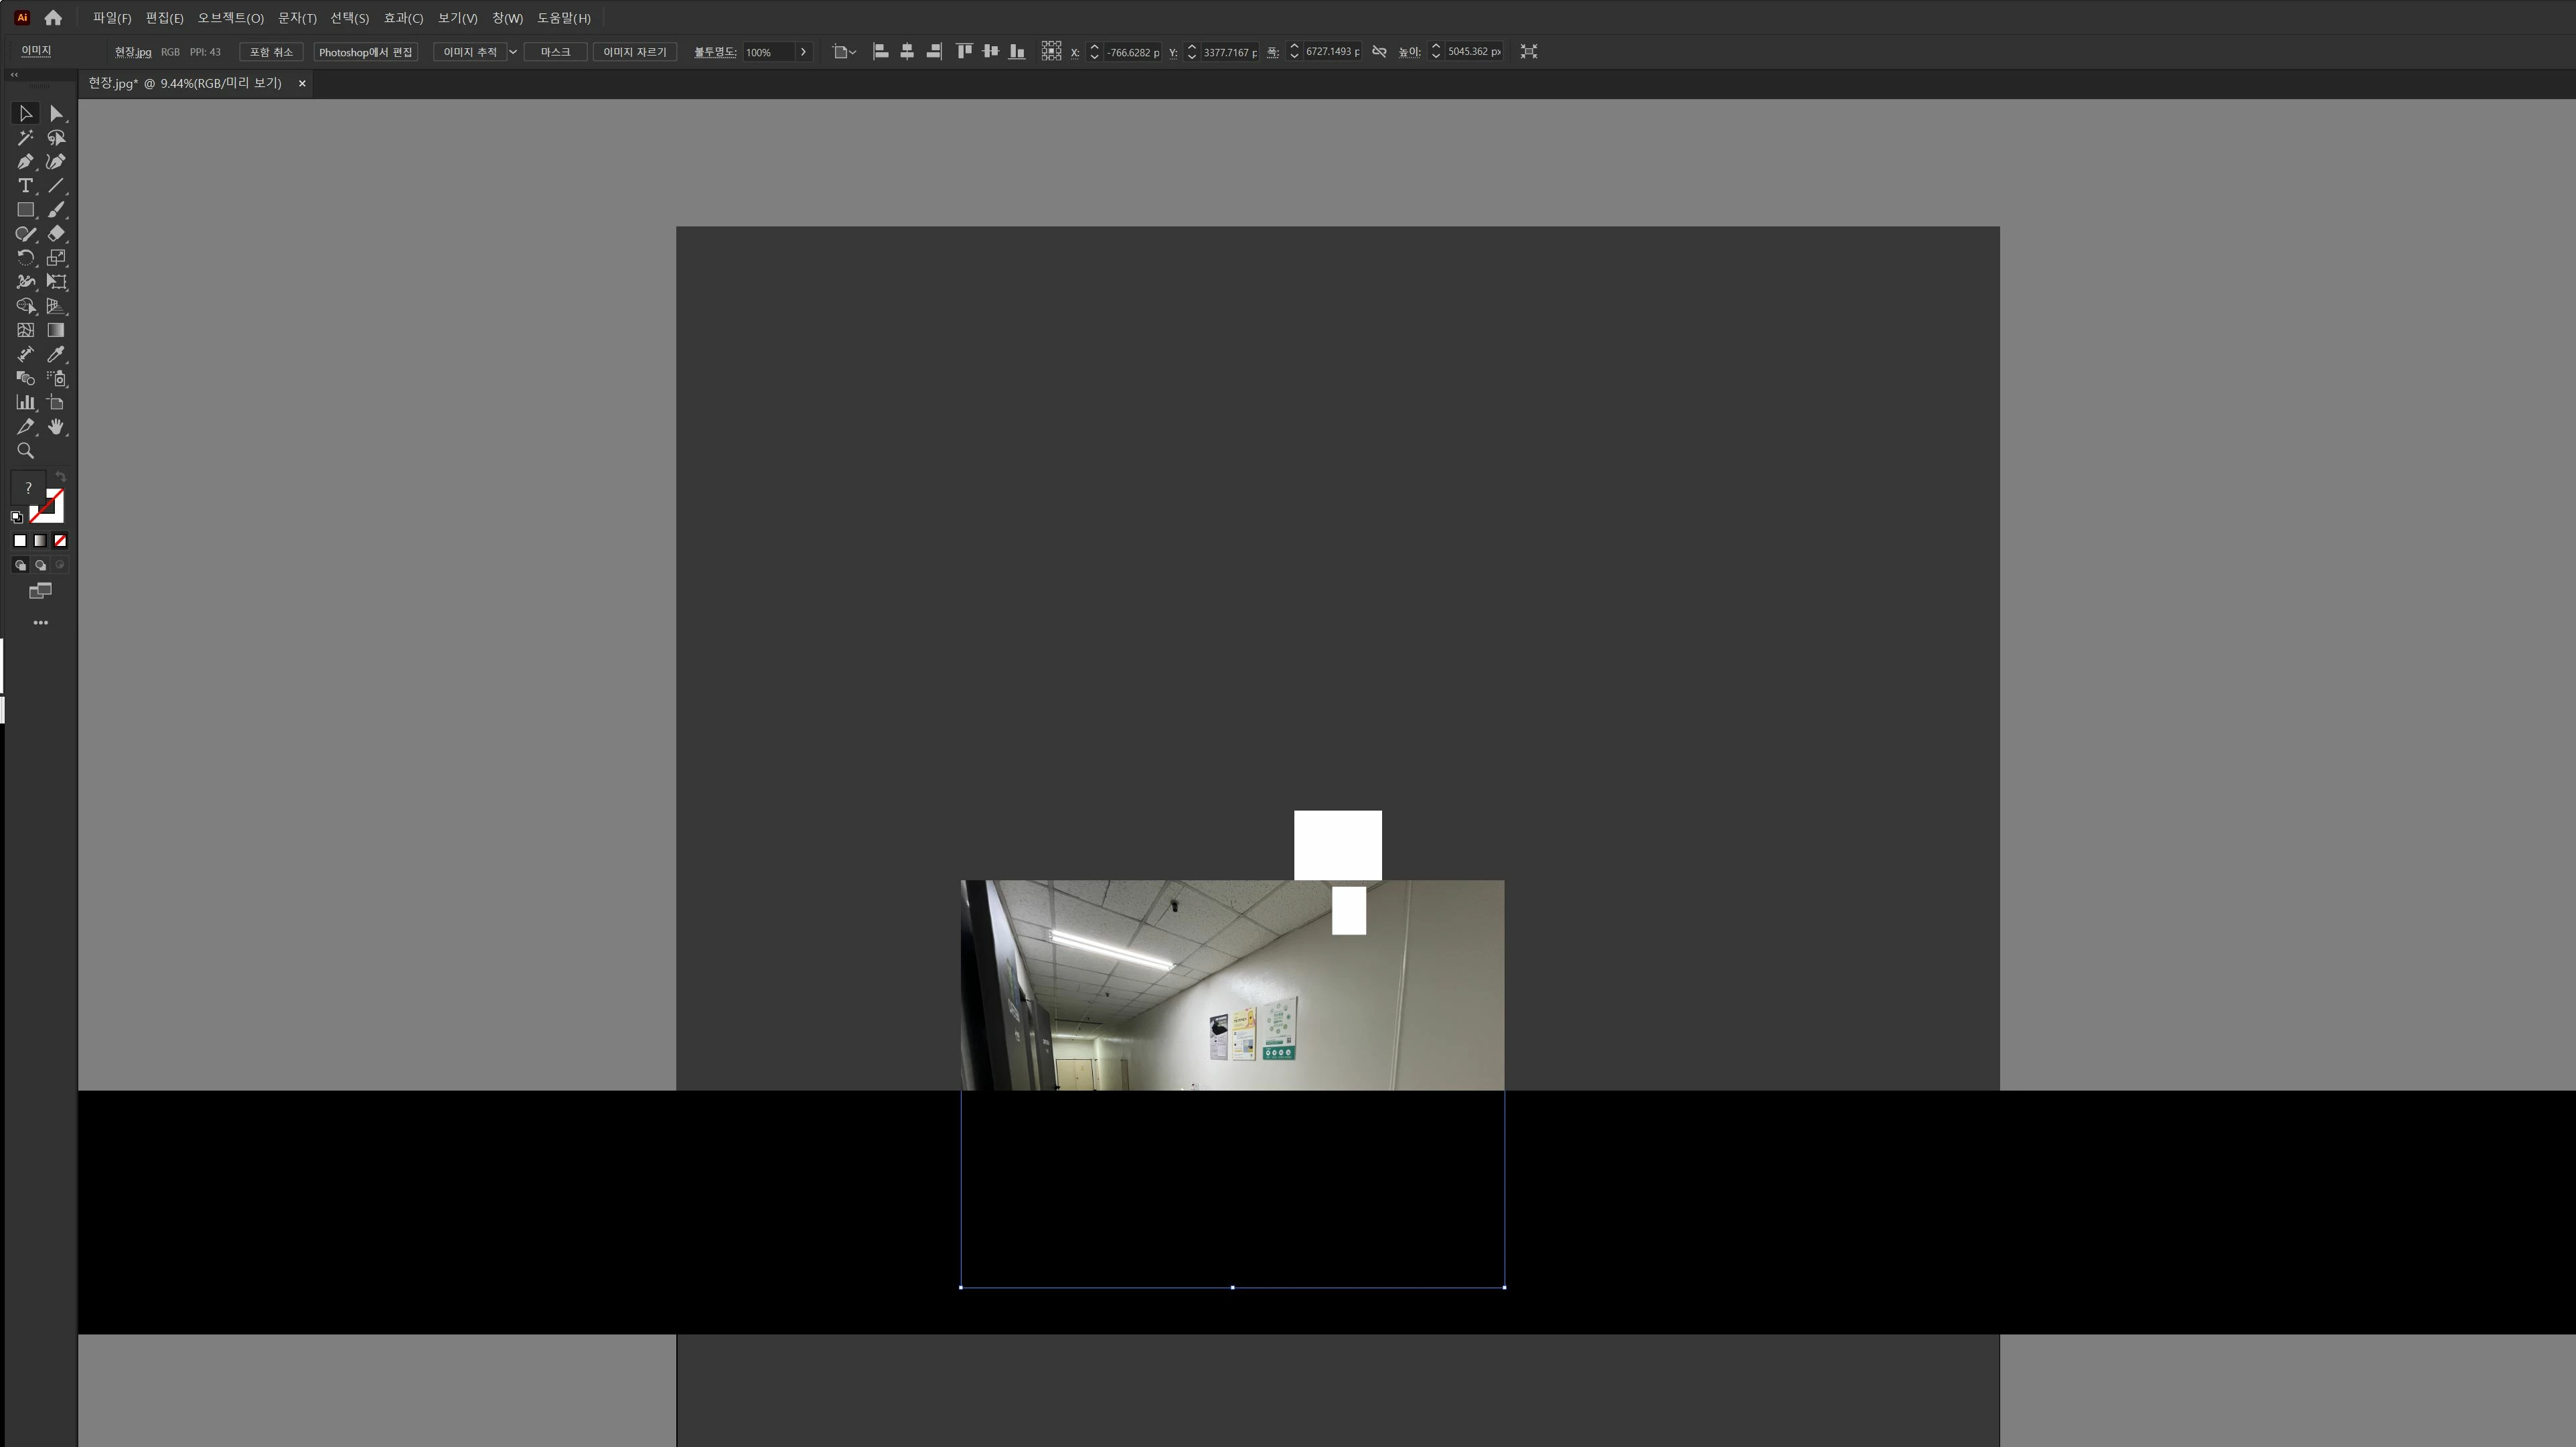Open the 이미지 추적 dropdown arrow
Screen dimensions: 2576x1447
(513, 52)
